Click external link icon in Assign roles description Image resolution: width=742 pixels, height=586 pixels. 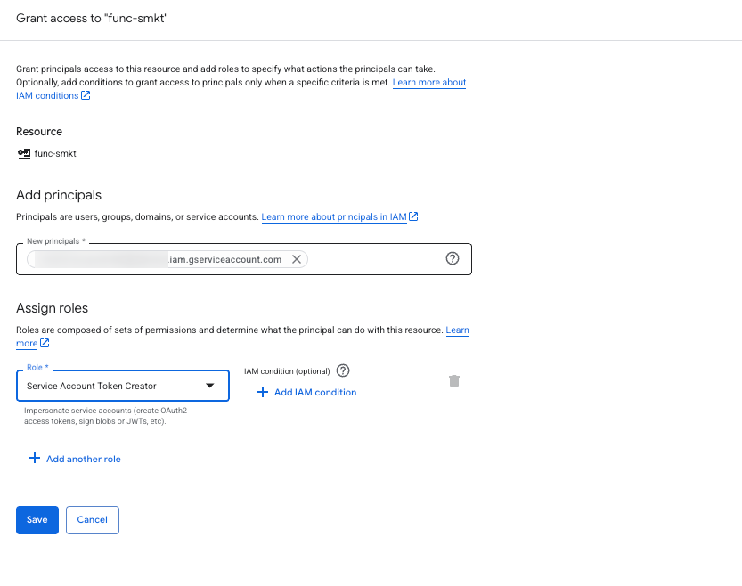tap(45, 344)
